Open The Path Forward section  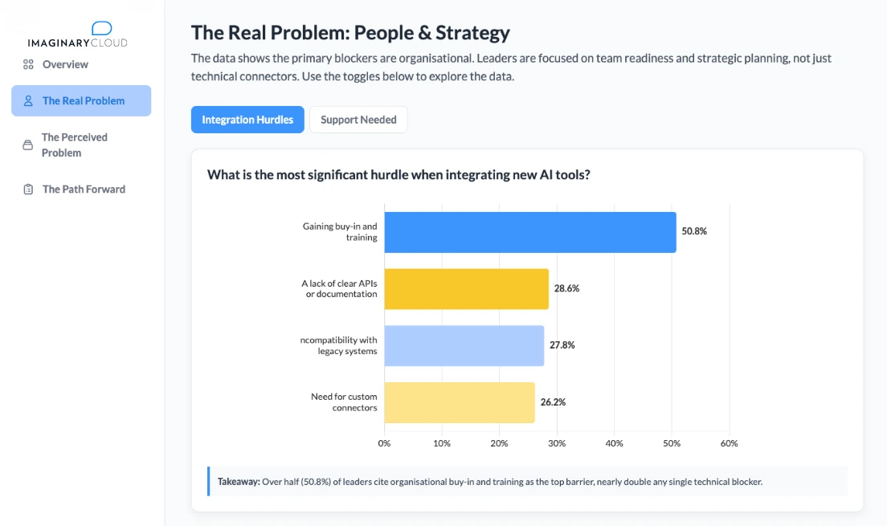pos(83,189)
